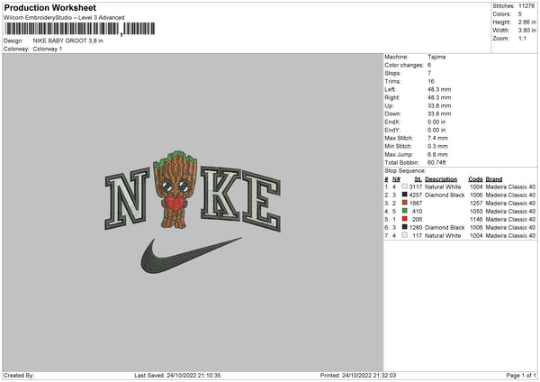Screen dimensions: 540x382
Task: Click thread code 1146 in the red row
Action: tap(476, 220)
